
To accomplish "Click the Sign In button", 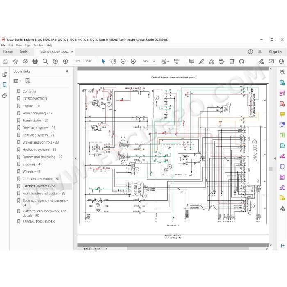I will pos(275,52).
